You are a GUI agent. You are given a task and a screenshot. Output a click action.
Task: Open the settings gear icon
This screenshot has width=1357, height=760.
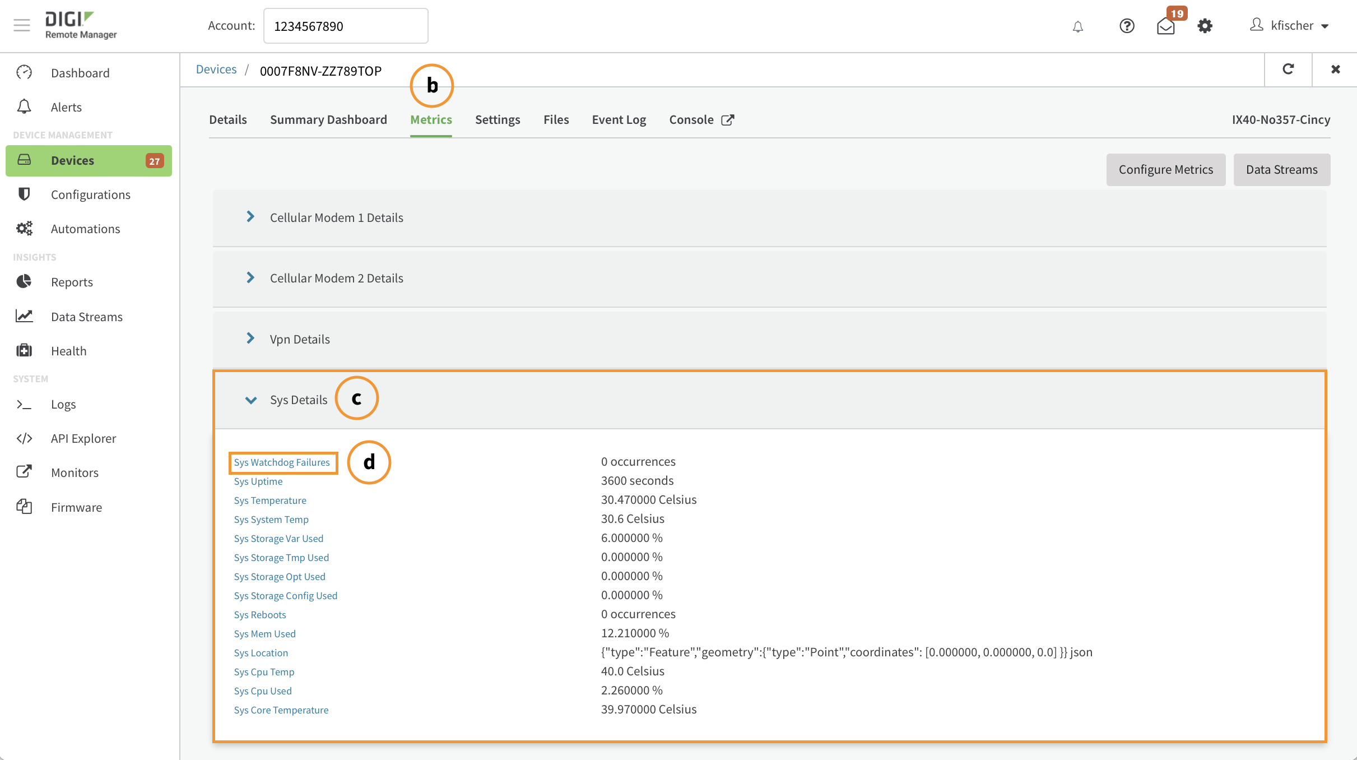tap(1205, 26)
